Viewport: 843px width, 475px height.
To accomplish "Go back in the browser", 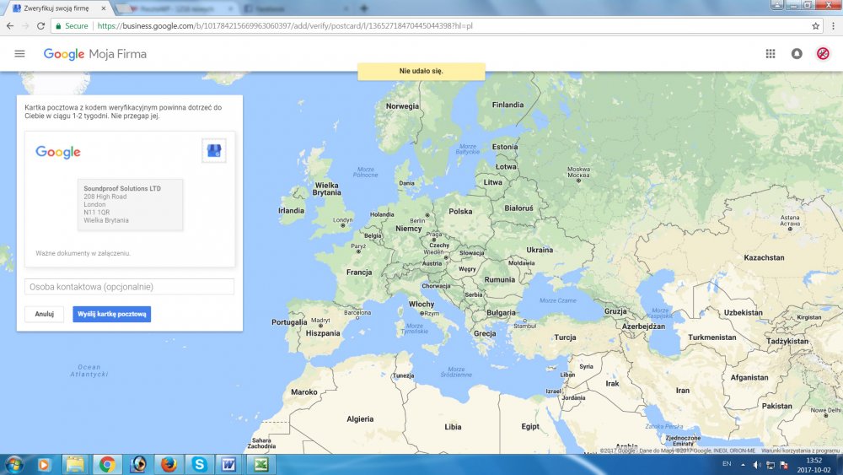I will (10, 26).
